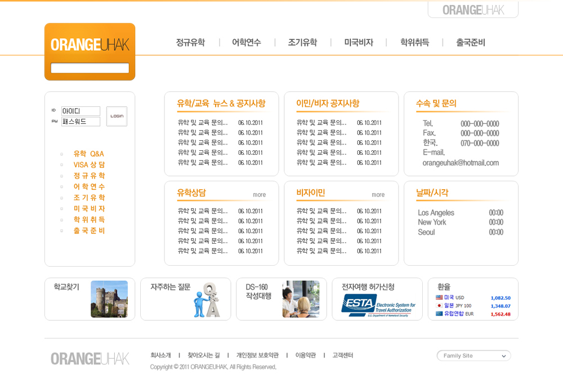Click the EU flag in 환율

point(439,314)
